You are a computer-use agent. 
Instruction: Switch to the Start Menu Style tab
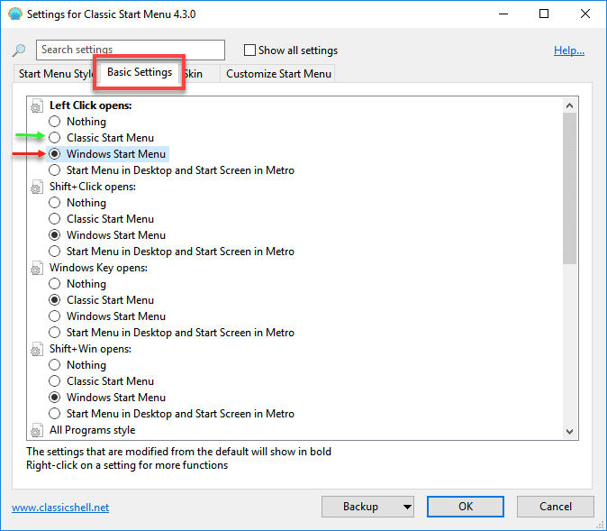tap(54, 74)
